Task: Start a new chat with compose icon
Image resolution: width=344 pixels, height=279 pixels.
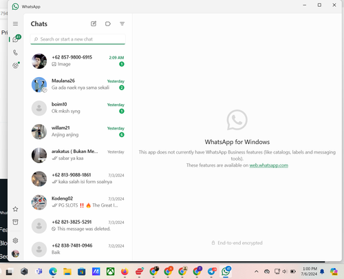Action: [94, 23]
